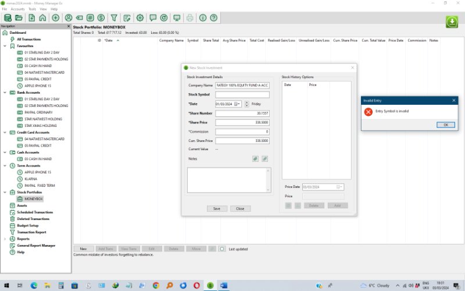
Task: Collapse the Favourites tree node
Action: click(5, 46)
